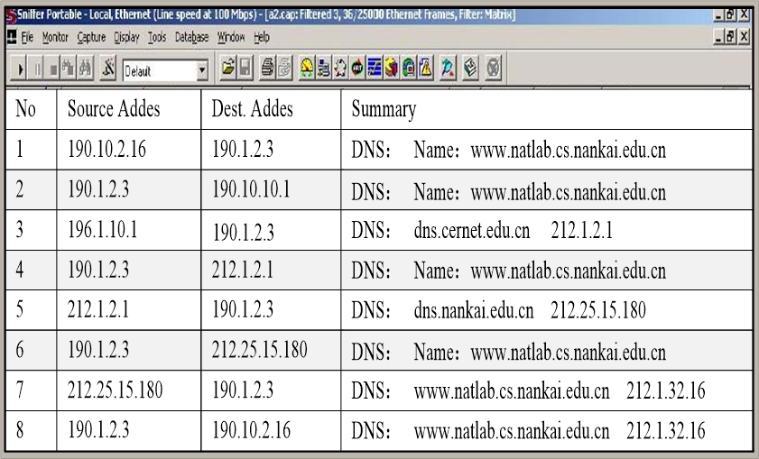This screenshot has height=459, width=759.
Task: Click the Dest. Addes column header
Action: point(271,109)
